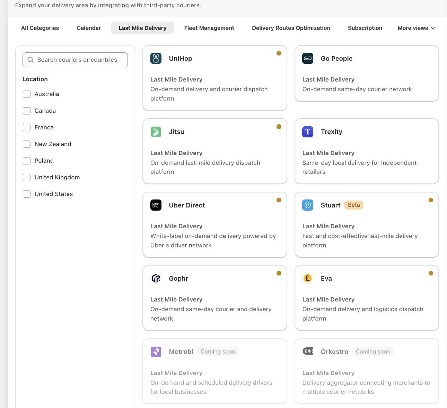Image resolution: width=447 pixels, height=408 pixels.
Task: Open the Delivery Routes Optimization tab
Action: (291, 28)
